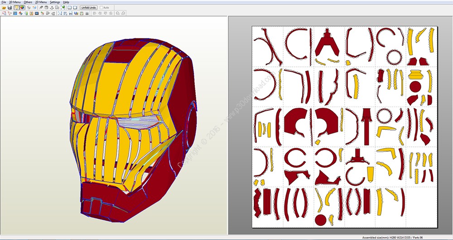Open the Help menu

(66, 2)
